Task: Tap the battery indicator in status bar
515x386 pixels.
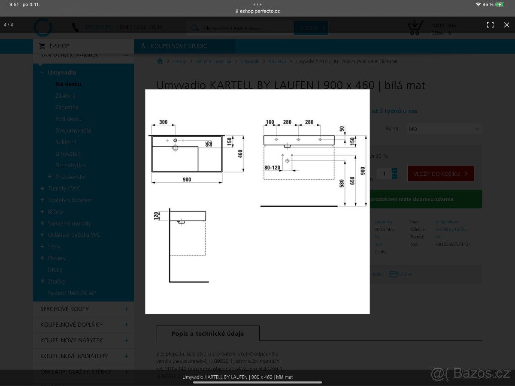Action: click(x=500, y=4)
